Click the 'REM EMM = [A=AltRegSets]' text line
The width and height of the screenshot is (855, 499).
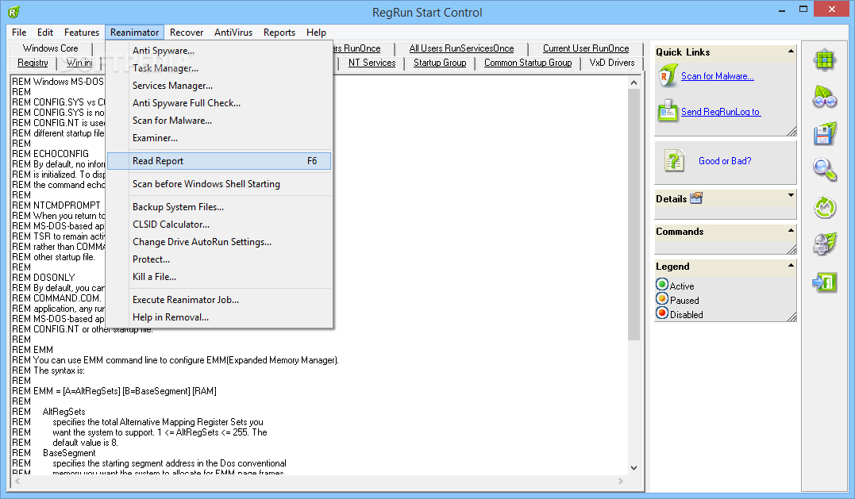point(114,391)
